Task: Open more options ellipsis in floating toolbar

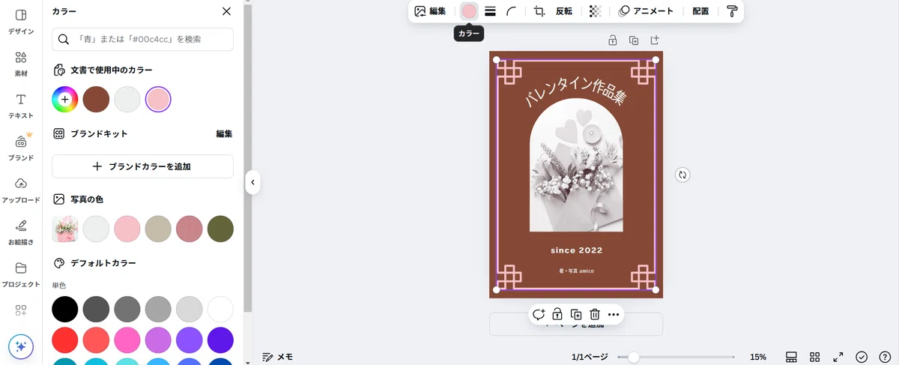Action: (614, 314)
